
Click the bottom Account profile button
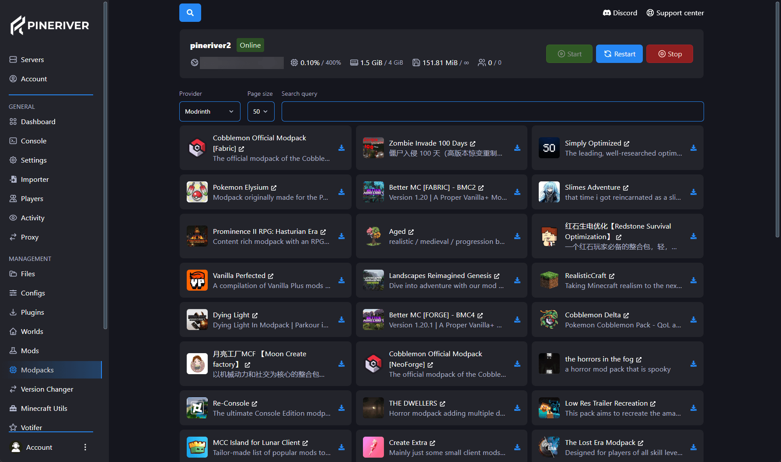tap(39, 447)
